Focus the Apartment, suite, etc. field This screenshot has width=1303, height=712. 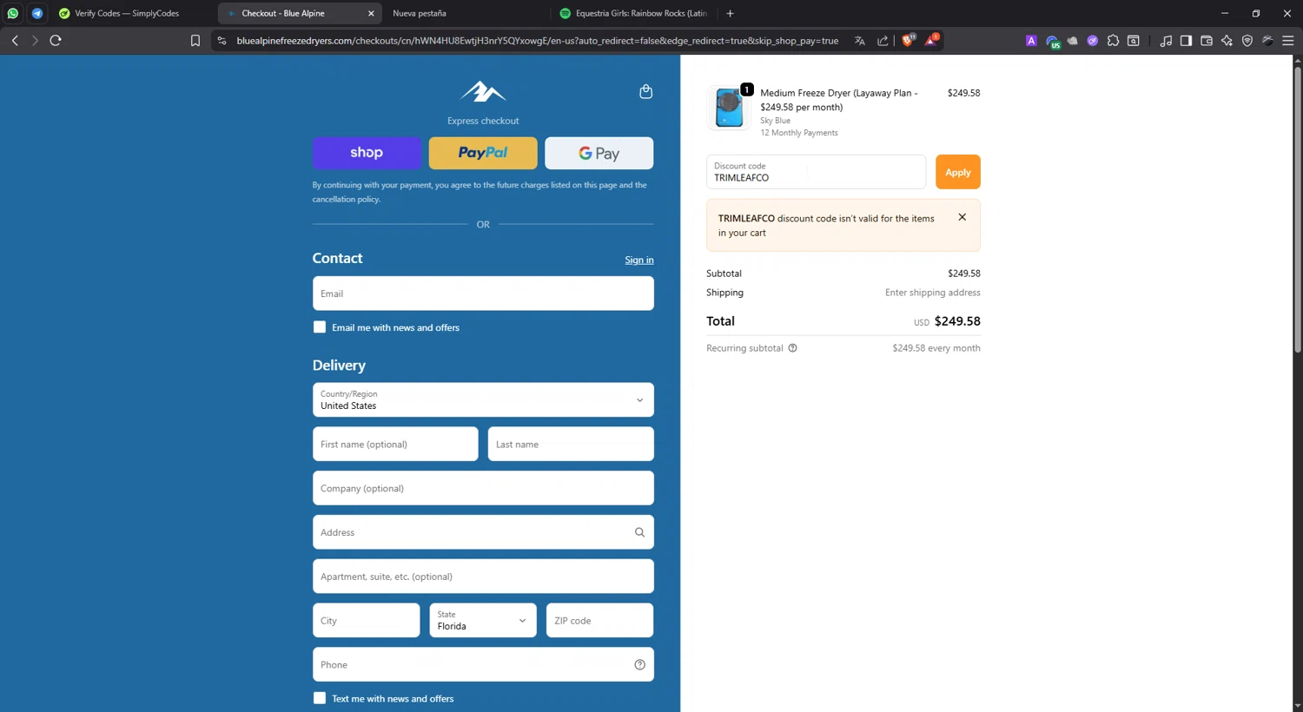(483, 577)
